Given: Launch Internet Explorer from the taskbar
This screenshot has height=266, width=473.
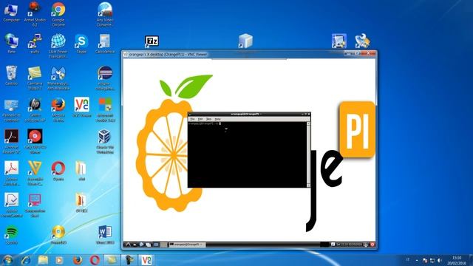Looking at the screenshot, I should coord(26,260).
